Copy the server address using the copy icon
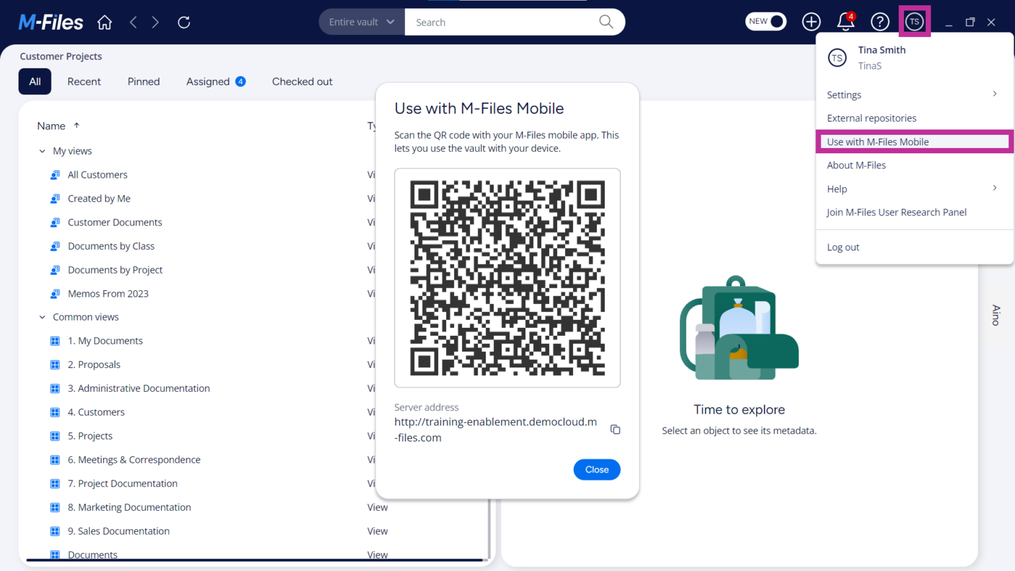The height and width of the screenshot is (571, 1015). [x=615, y=430]
